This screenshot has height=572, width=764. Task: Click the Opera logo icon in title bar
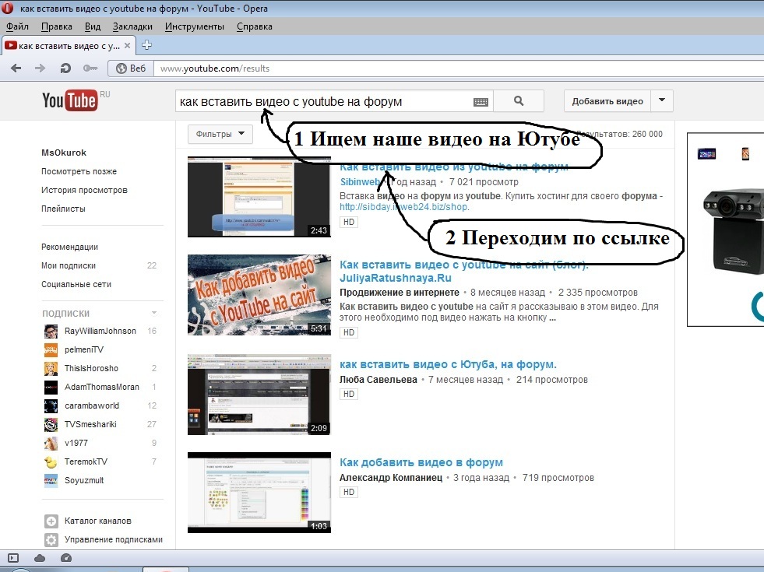coord(8,8)
